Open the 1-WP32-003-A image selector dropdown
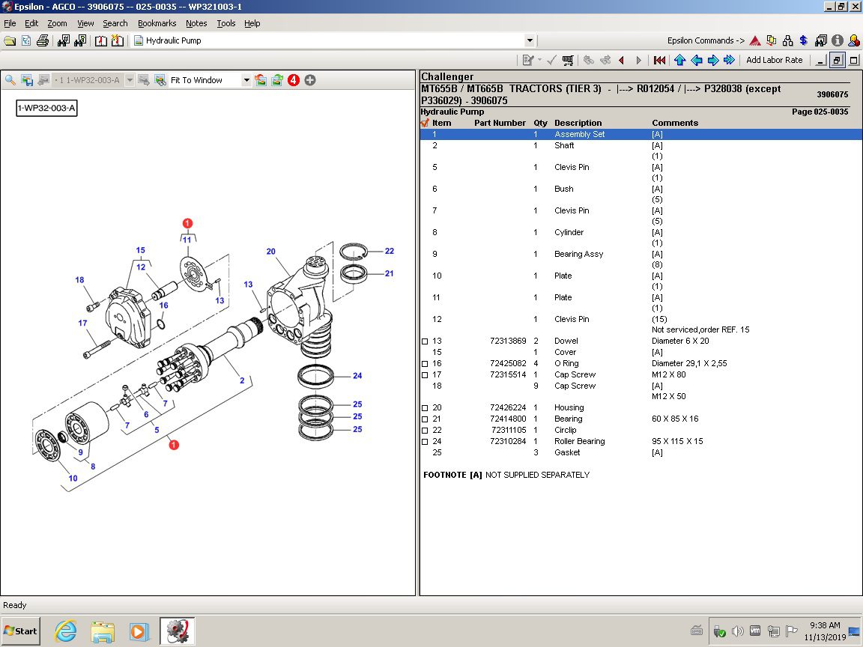The image size is (863, 647). (x=130, y=80)
